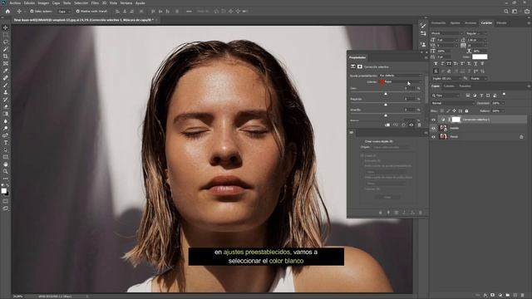
Task: Click the Cian slider handle
Action: coord(386,94)
